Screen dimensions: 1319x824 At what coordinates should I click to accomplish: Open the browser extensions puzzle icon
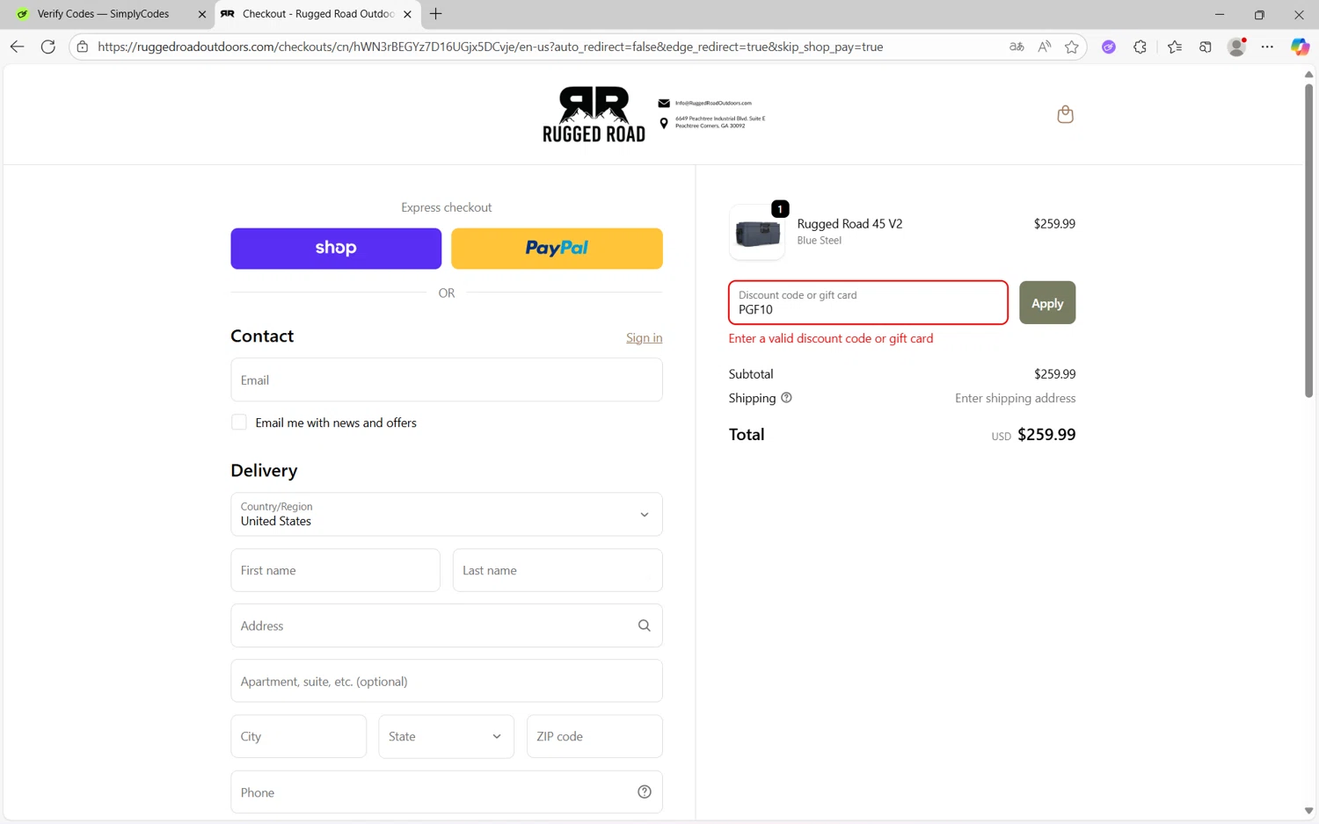pos(1140,47)
